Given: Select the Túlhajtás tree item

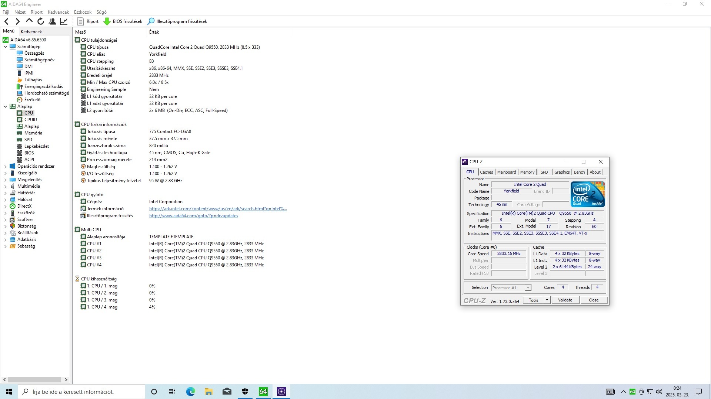Looking at the screenshot, I should (x=33, y=80).
